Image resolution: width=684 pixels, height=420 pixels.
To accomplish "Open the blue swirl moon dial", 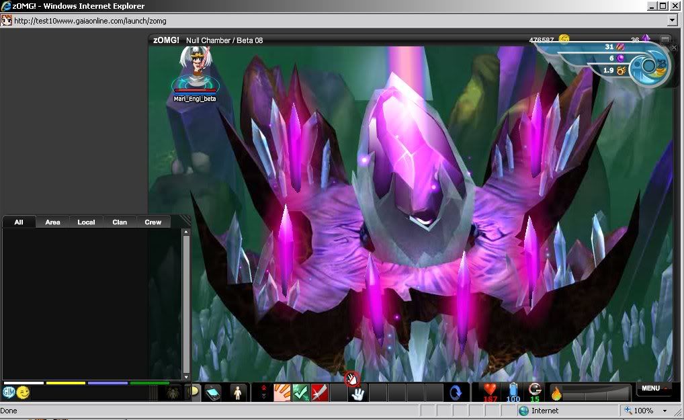I will pos(650,67).
